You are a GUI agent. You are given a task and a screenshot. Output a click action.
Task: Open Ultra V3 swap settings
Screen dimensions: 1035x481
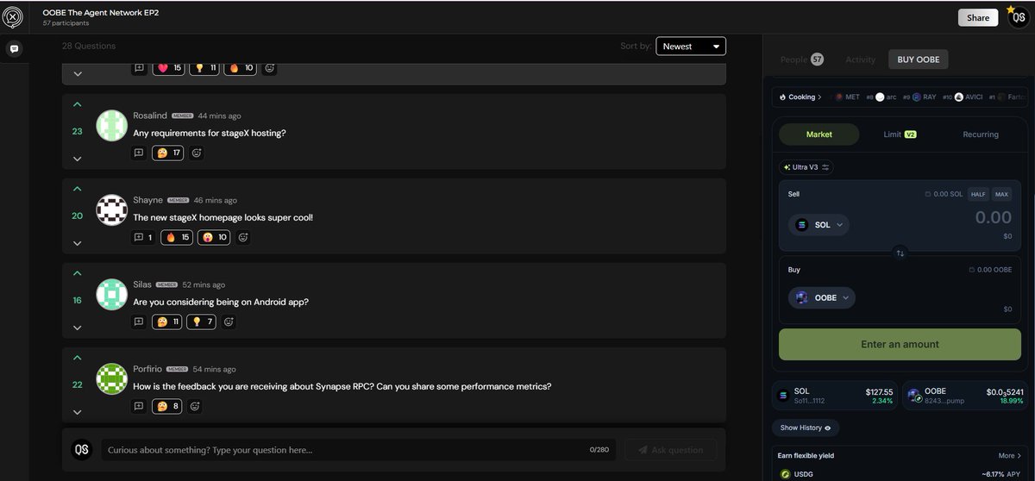click(806, 167)
